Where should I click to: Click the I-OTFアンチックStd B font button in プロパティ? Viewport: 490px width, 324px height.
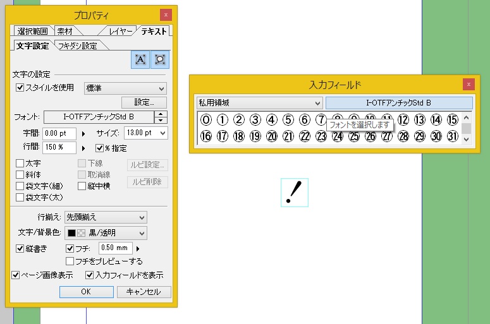click(99, 117)
